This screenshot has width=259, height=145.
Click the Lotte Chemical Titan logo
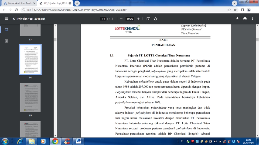pos(127,30)
